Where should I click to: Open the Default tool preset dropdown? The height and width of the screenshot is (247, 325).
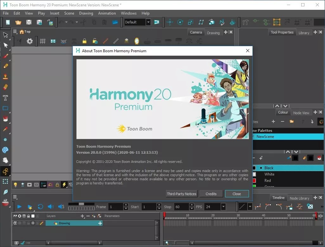148,22
